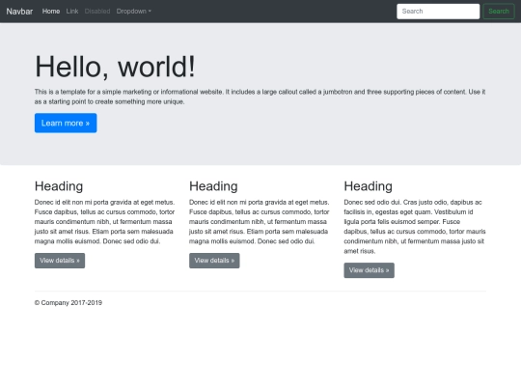Viewport: 521px width, 391px height.
Task: Click the Hello, world! headline
Action: [115, 67]
